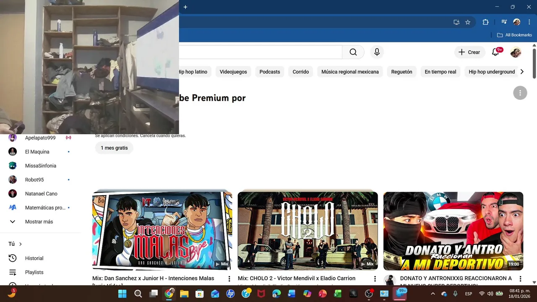Select the Podcasts chip
Image resolution: width=537 pixels, height=302 pixels.
[270, 72]
